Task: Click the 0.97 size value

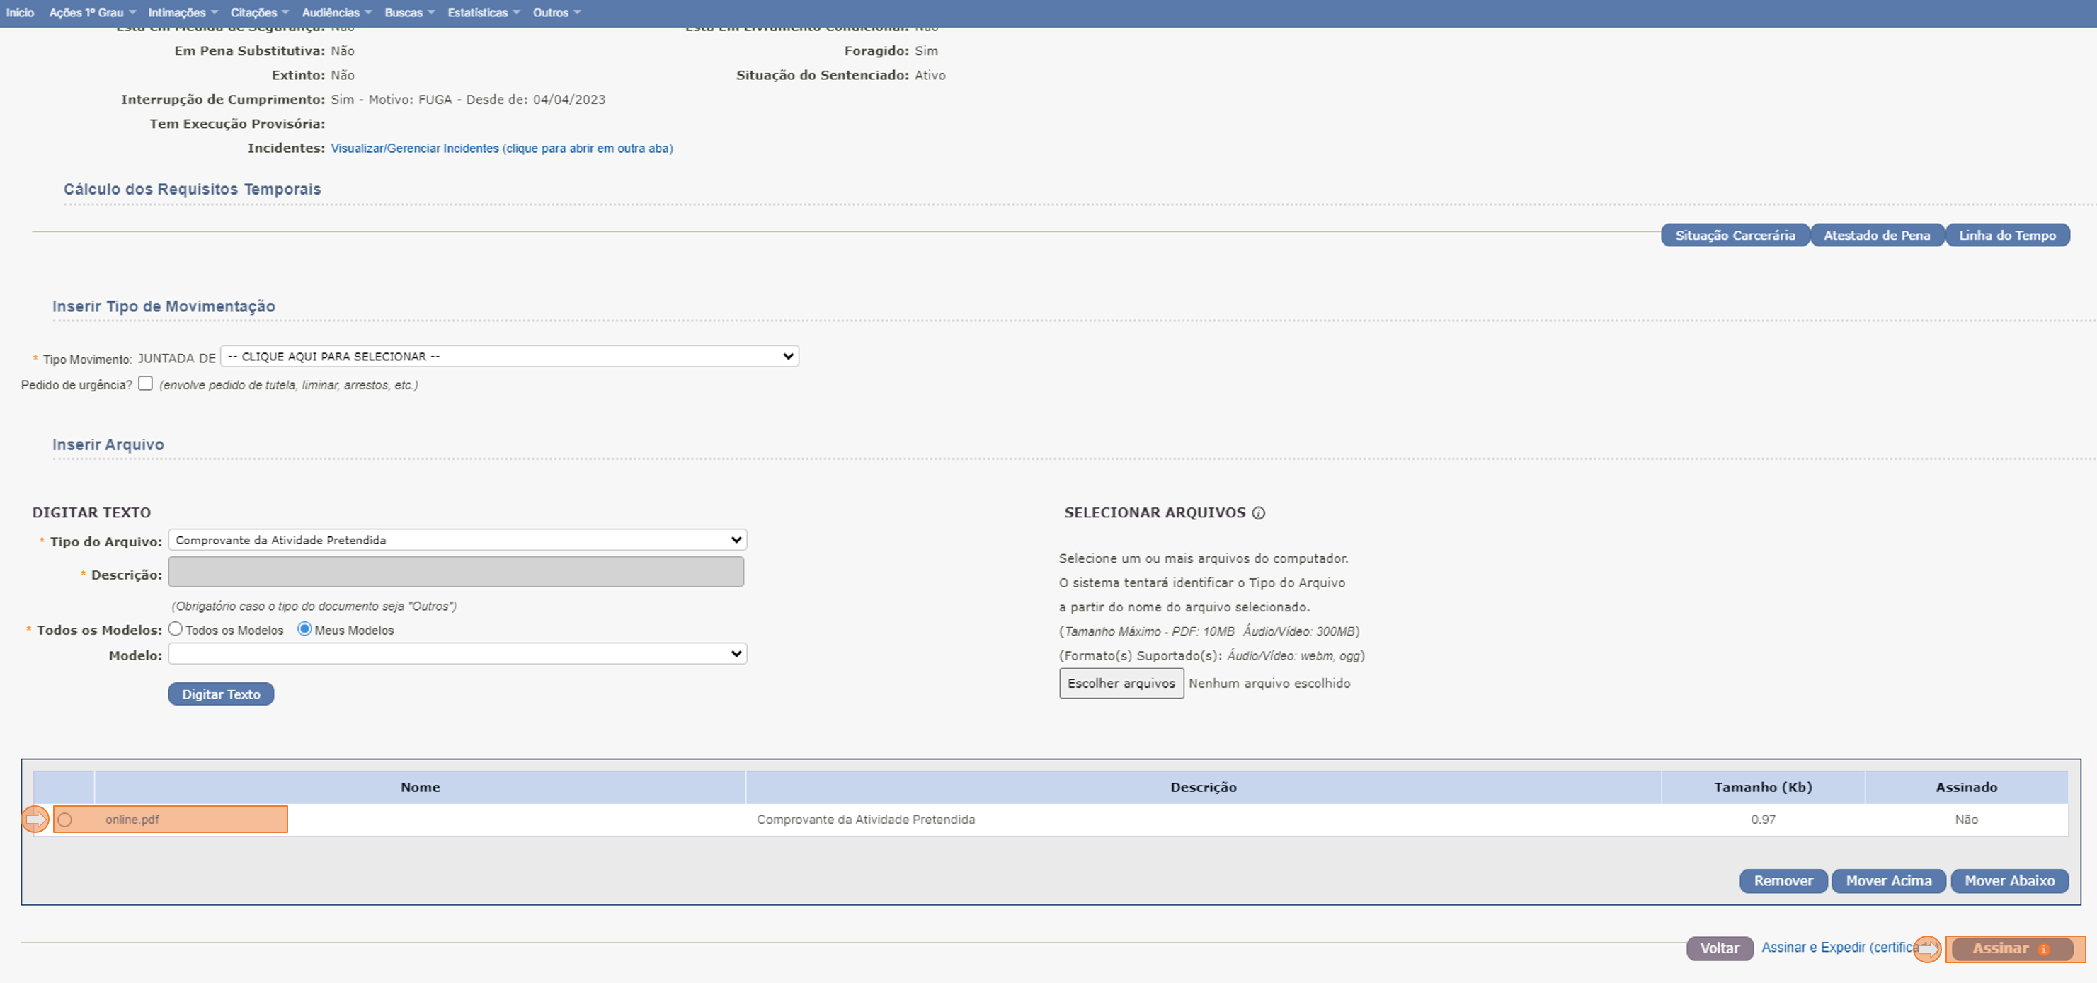Action: click(x=1764, y=820)
